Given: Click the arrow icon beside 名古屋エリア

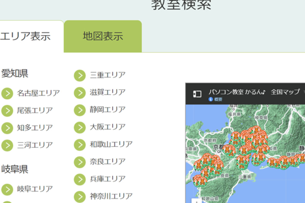Looking at the screenshot, I should [7, 93].
